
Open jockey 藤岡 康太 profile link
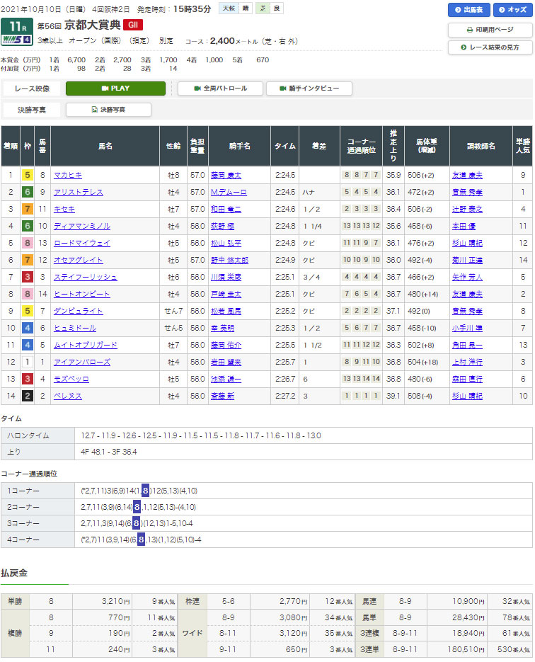(x=226, y=175)
